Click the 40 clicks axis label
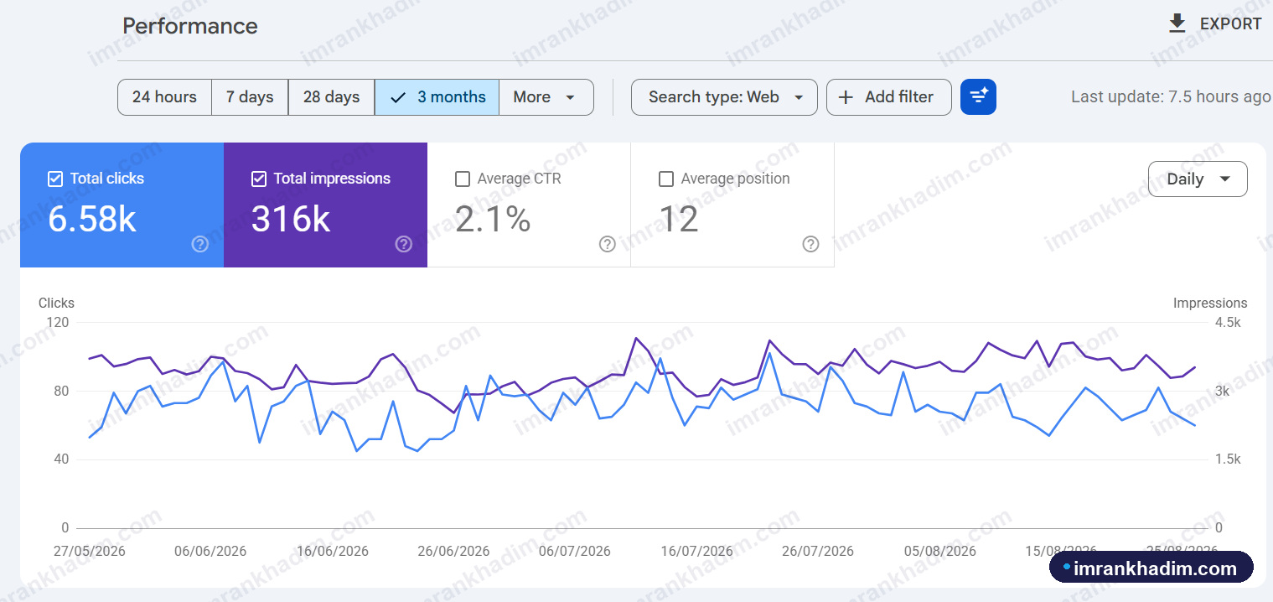The width and height of the screenshot is (1273, 602). coord(60,459)
